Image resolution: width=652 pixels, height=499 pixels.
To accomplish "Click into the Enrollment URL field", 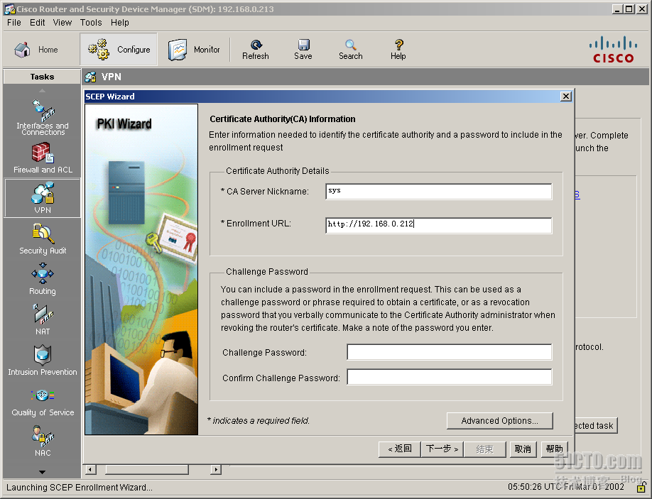I will point(439,225).
